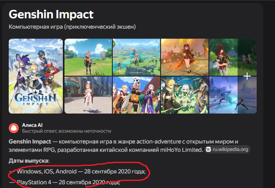Viewport: 275px width, 188px height.
Task: Click the Genshin Impact title heading
Action: (51, 15)
